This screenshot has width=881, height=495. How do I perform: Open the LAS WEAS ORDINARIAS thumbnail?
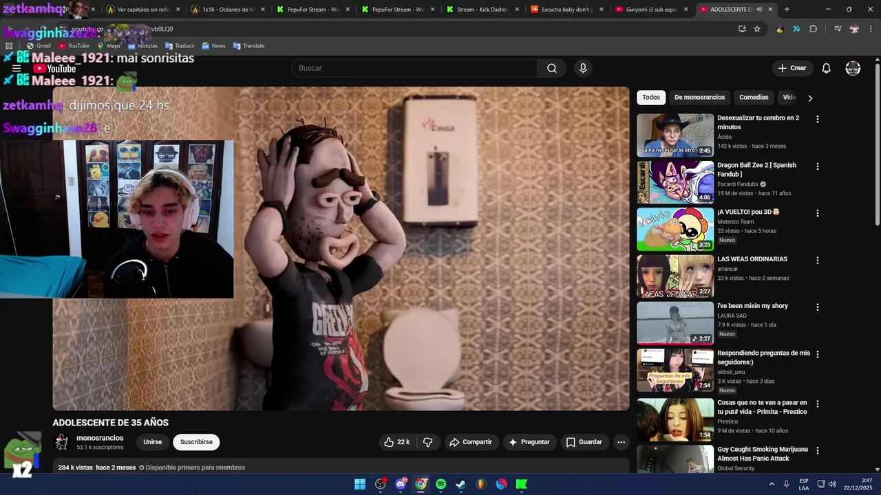pyautogui.click(x=675, y=276)
